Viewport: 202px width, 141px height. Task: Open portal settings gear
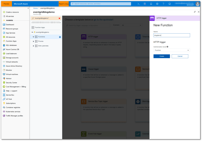point(157,4)
